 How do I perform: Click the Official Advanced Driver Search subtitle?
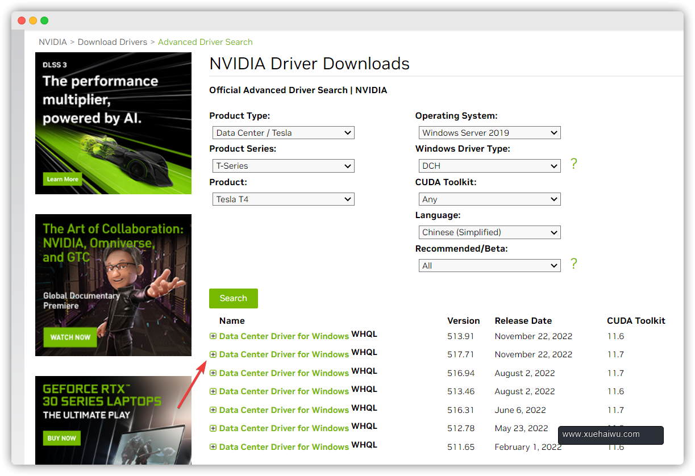[x=298, y=90]
